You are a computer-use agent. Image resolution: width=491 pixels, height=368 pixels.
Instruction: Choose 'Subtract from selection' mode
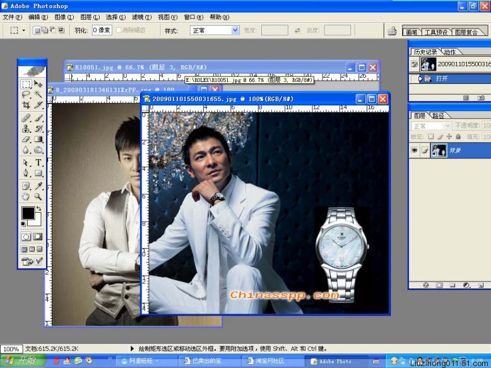click(53, 30)
